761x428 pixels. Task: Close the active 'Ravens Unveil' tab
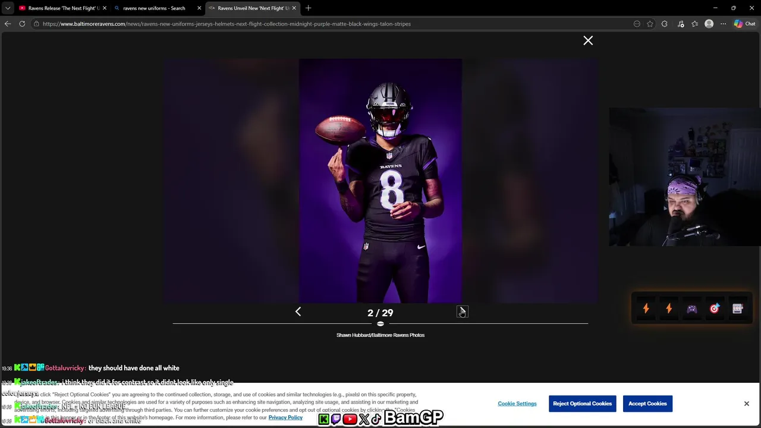pyautogui.click(x=294, y=8)
